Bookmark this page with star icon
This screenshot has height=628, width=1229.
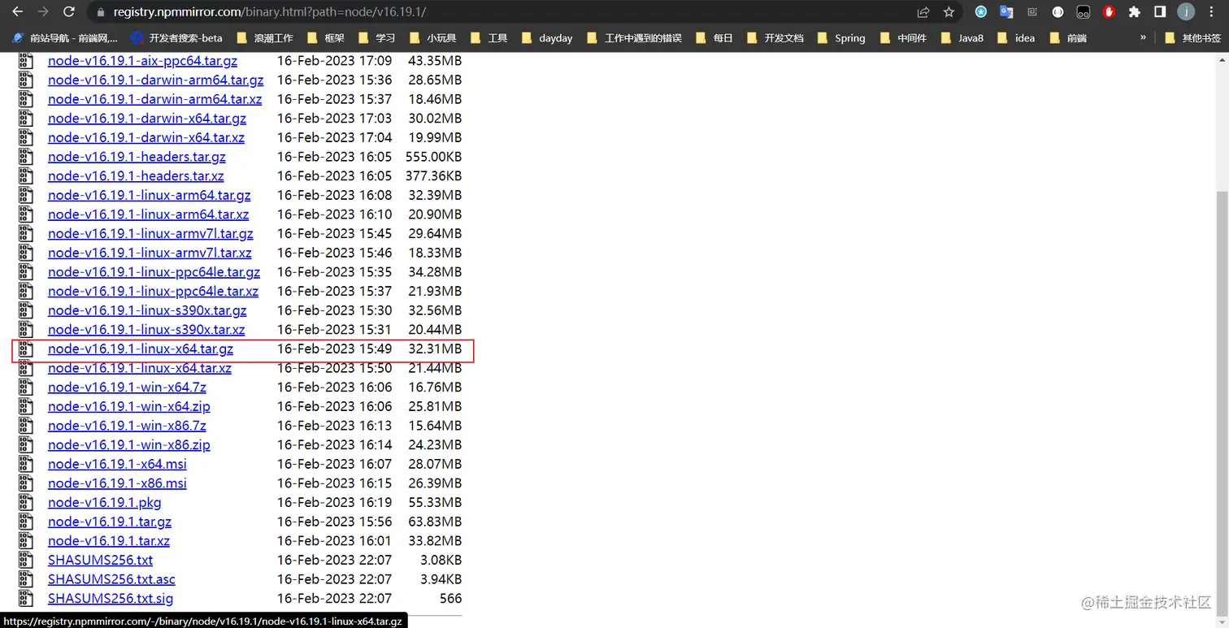tap(949, 12)
